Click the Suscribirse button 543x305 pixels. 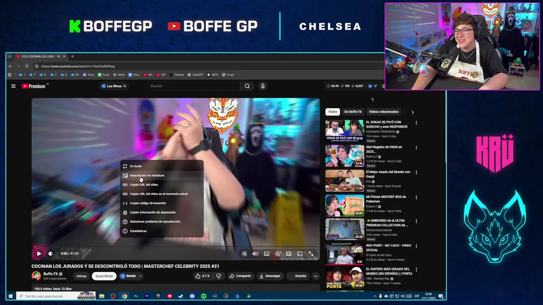pos(104,276)
